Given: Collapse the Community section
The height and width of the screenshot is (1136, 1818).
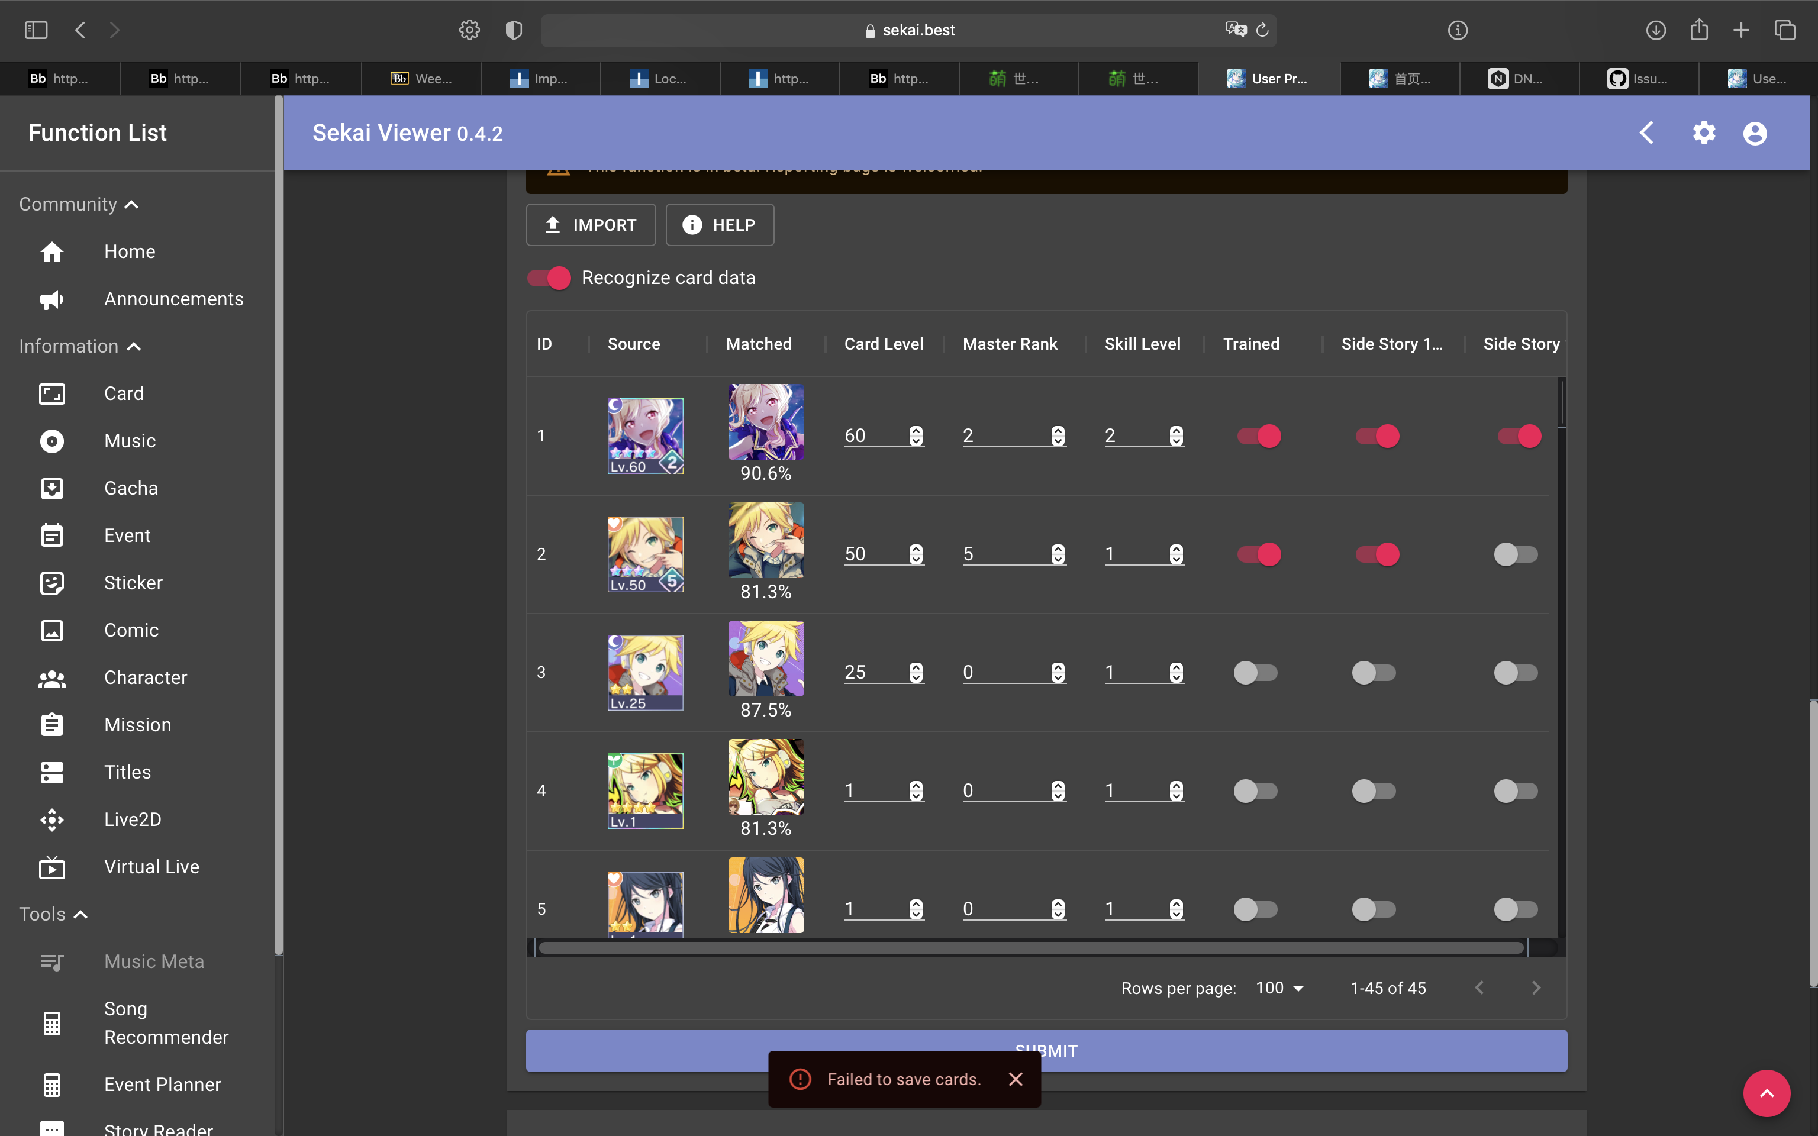Looking at the screenshot, I should [131, 204].
